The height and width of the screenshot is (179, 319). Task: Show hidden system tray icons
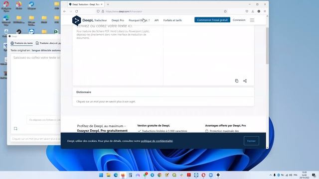pos(270,175)
